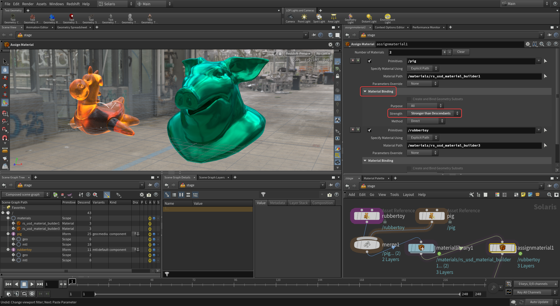Add a Geometry Light from the shelf
Screen dimensions: 560x306
click(350, 18)
